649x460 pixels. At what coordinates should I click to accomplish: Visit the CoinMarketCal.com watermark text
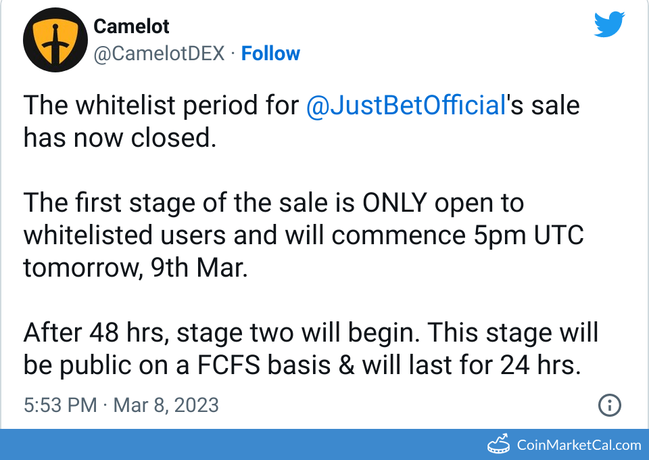579,445
